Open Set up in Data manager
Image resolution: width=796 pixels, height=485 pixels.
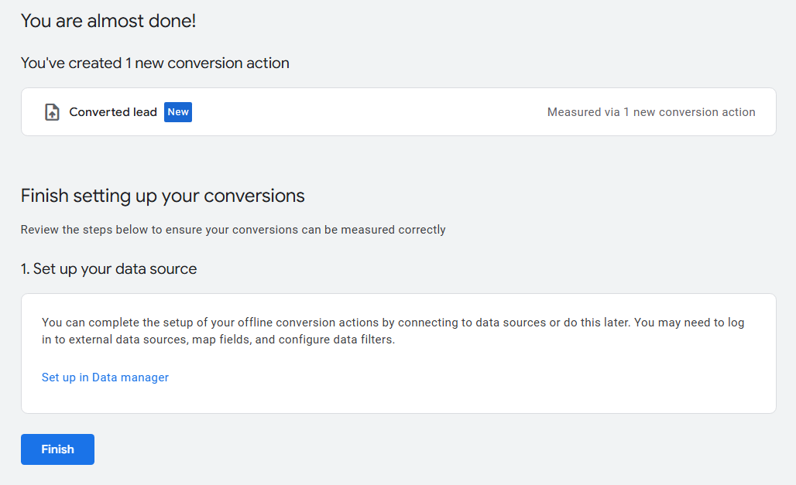tap(105, 377)
